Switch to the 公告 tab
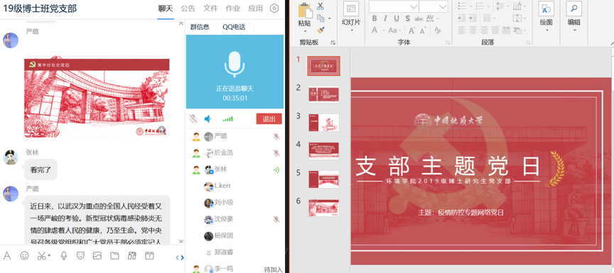The height and width of the screenshot is (273, 614). click(188, 9)
